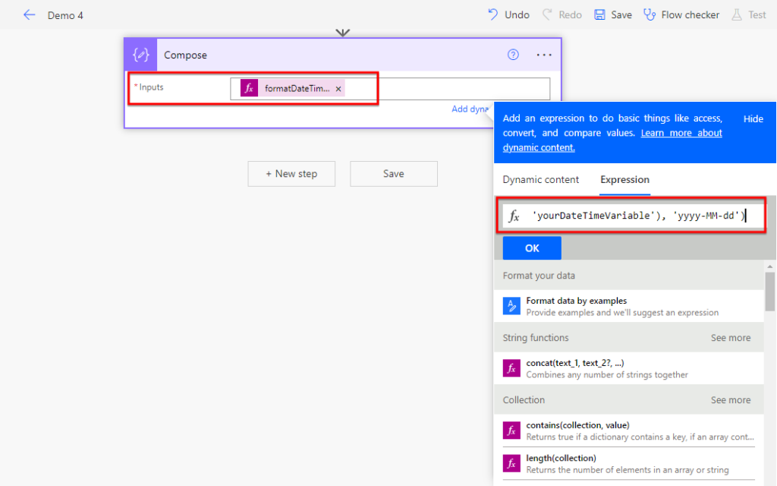Switch to the Dynamic content tab
The image size is (777, 486).
coord(540,179)
